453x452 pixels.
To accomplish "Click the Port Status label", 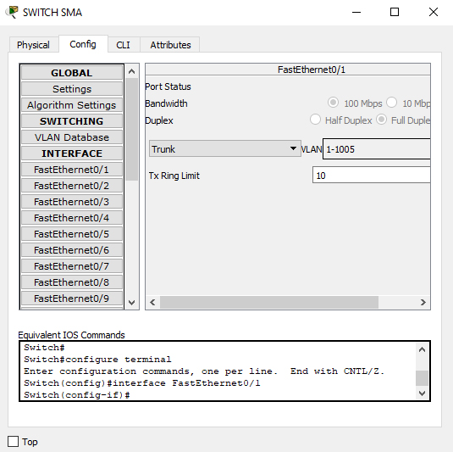I will click(168, 86).
